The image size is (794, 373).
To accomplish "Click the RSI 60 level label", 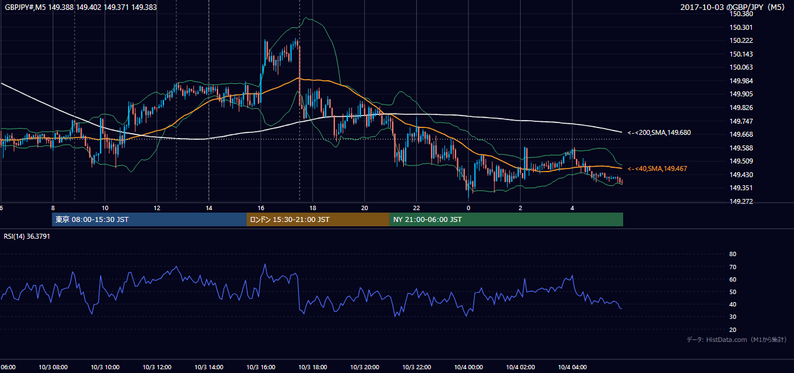I will pos(732,279).
